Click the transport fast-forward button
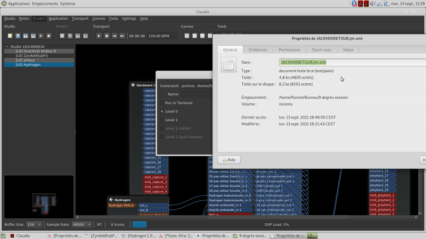 (122, 36)
